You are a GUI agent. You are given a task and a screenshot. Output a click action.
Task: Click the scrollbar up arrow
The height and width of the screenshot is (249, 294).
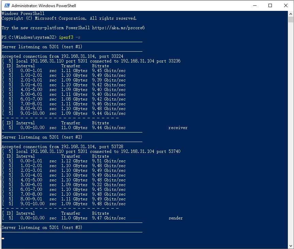tap(291, 14)
